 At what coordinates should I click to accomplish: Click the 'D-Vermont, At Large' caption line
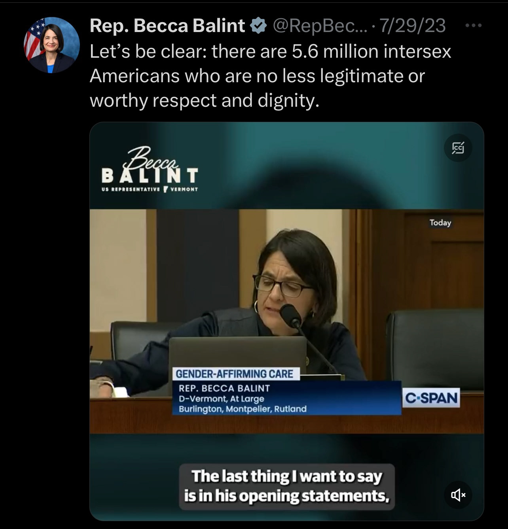[x=222, y=399]
